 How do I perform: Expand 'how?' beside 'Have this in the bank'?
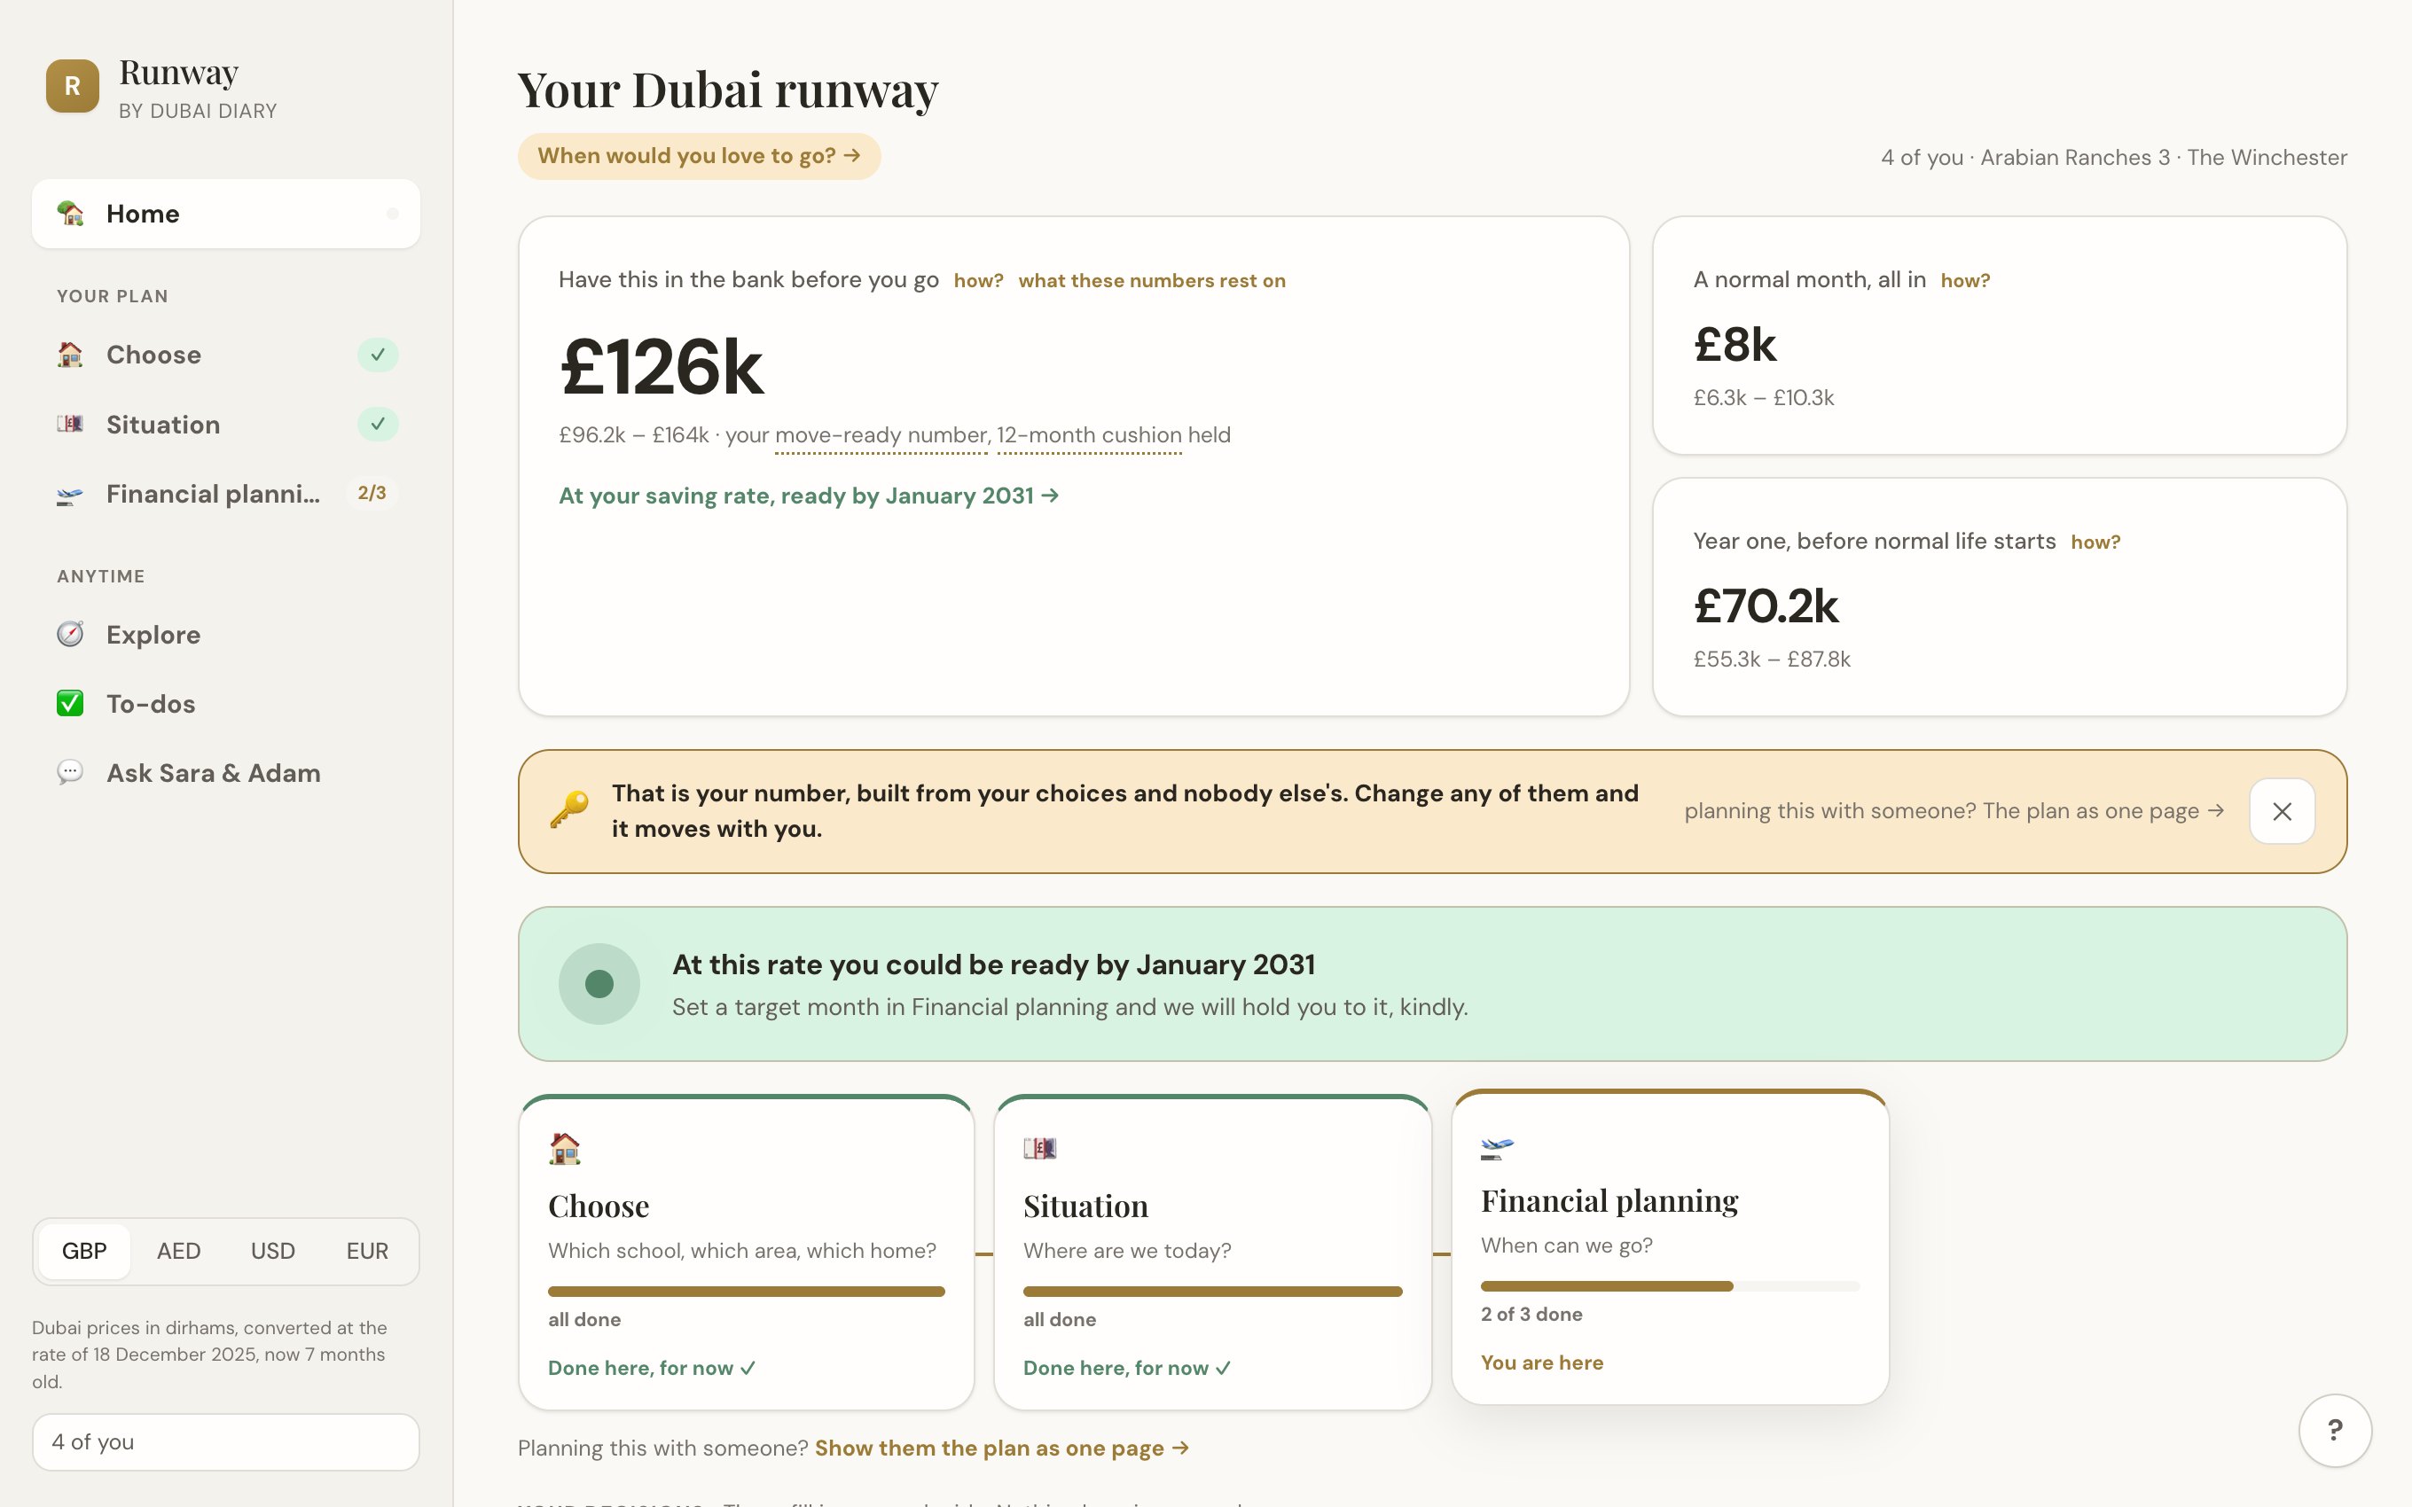coord(978,281)
